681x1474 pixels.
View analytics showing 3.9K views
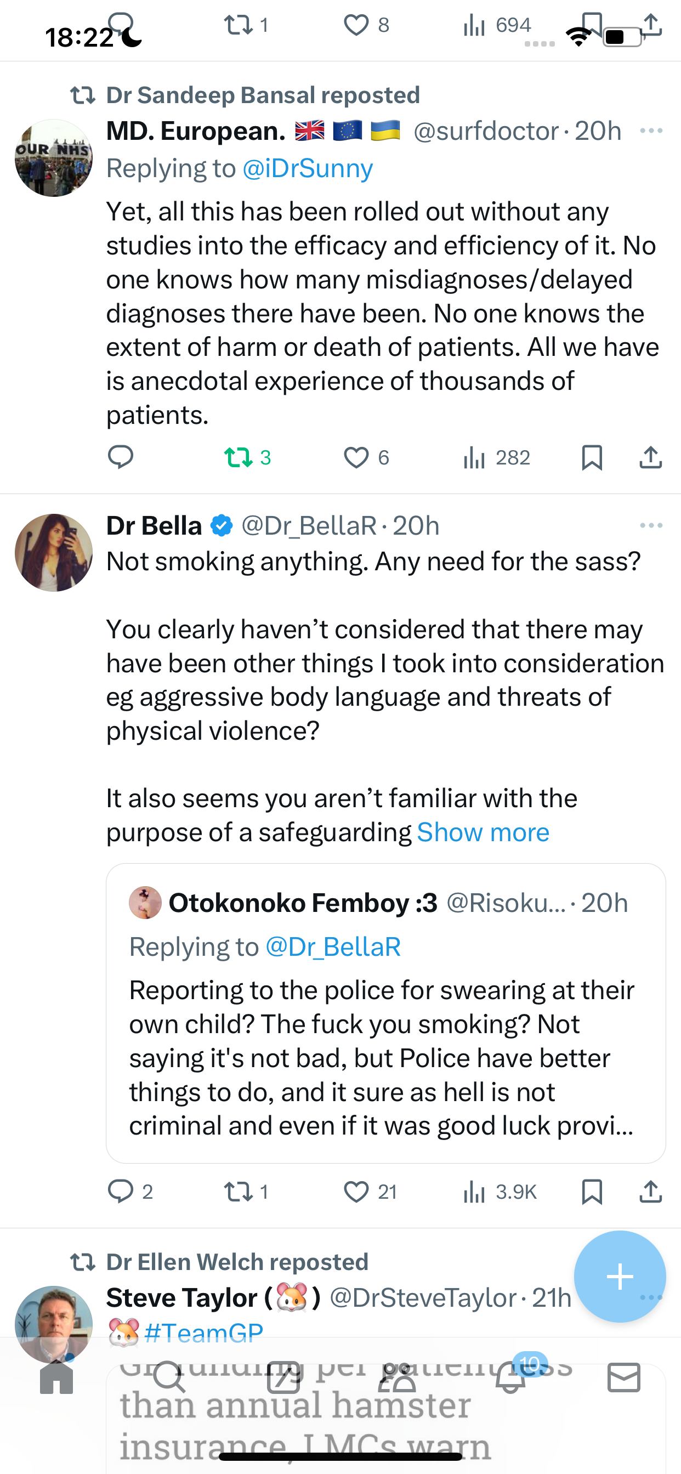pyautogui.click(x=500, y=1192)
